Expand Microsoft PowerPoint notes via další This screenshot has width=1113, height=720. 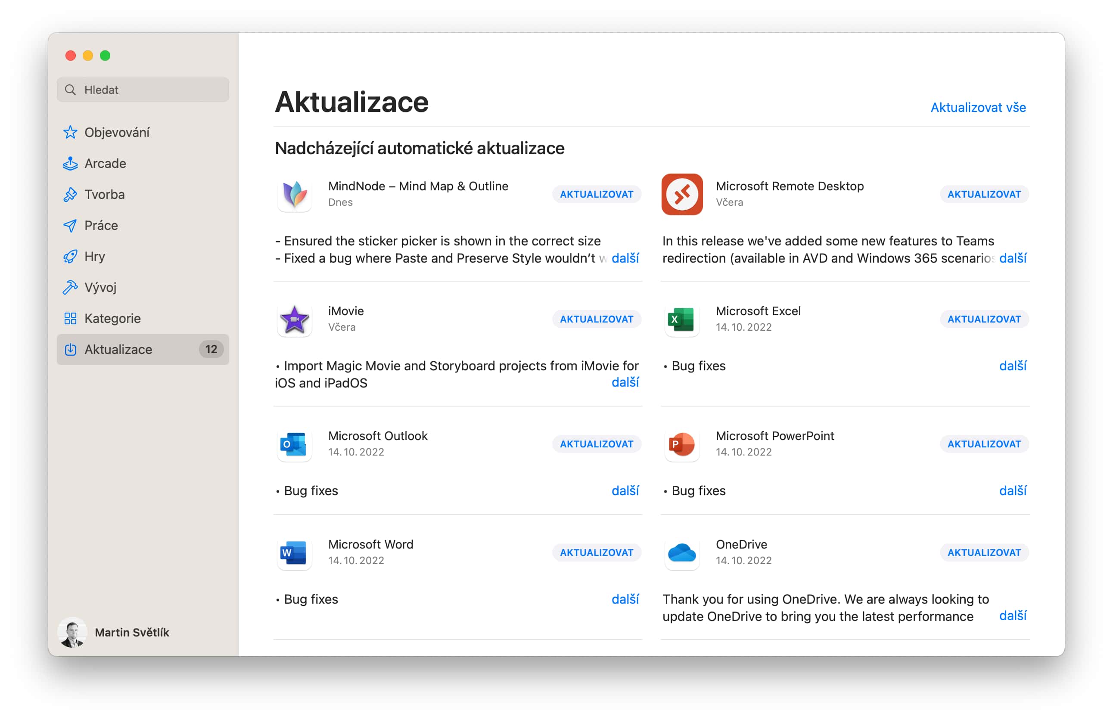pyautogui.click(x=1013, y=491)
